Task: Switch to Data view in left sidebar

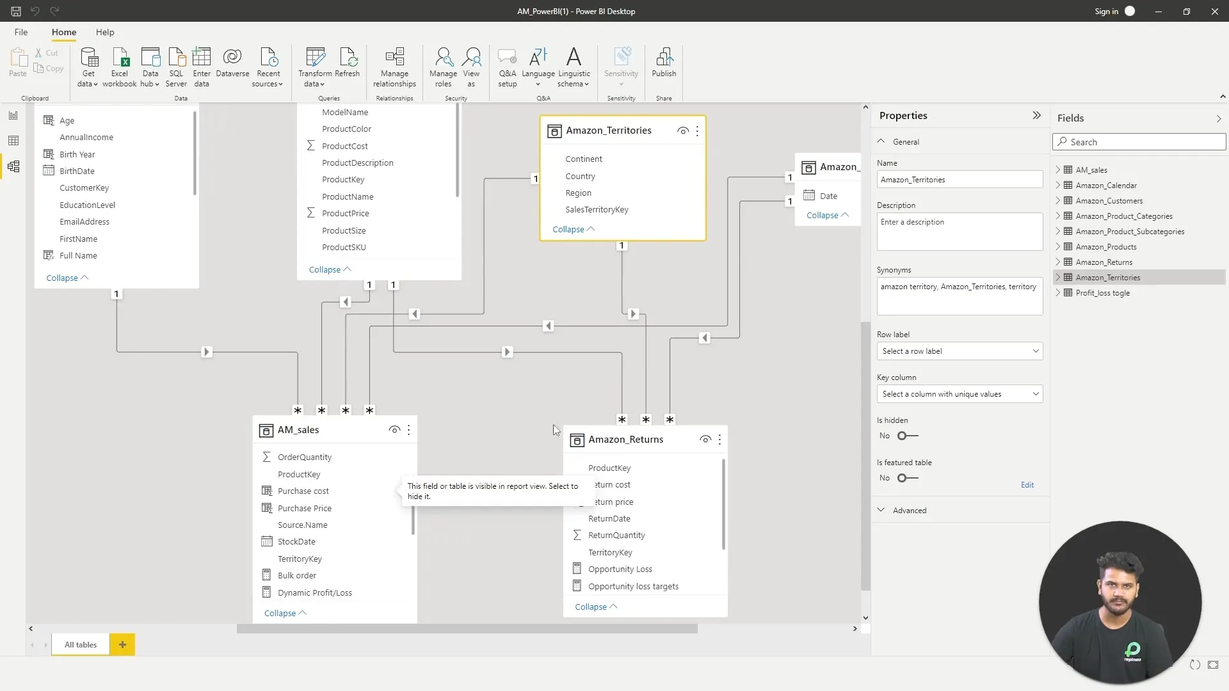Action: pyautogui.click(x=13, y=141)
